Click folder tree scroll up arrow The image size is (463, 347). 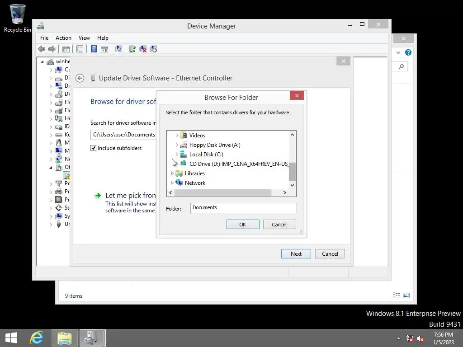point(292,135)
